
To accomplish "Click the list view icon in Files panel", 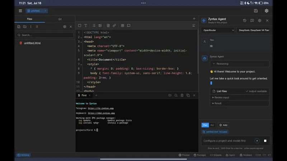I will pyautogui.click(x=37, y=26).
